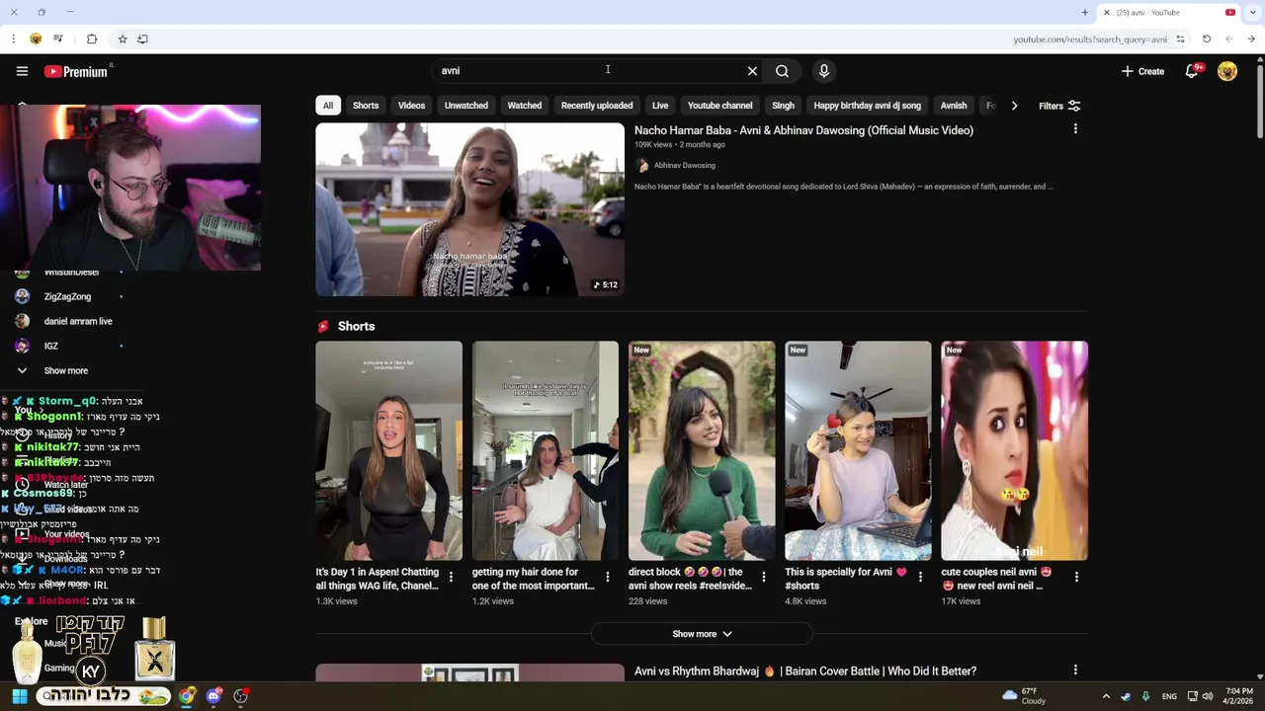Open the Windows Start button

20,696
